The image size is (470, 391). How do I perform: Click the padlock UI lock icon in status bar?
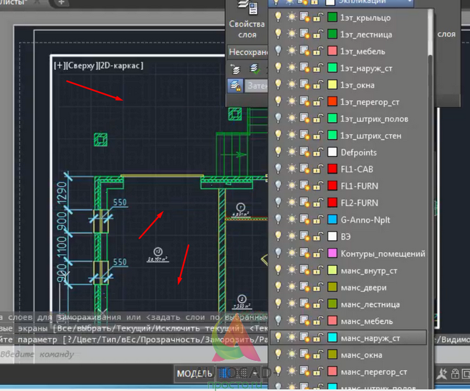pos(455,374)
